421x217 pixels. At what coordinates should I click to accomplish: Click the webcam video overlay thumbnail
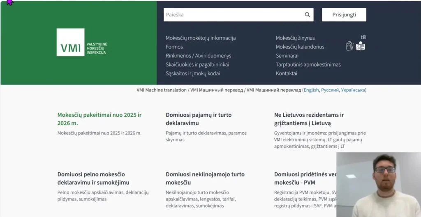point(379,185)
